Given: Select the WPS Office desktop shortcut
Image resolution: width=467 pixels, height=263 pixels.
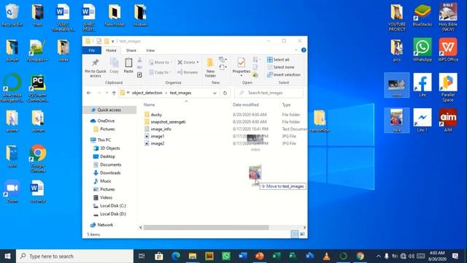Looking at the screenshot, I should pyautogui.click(x=448, y=50).
